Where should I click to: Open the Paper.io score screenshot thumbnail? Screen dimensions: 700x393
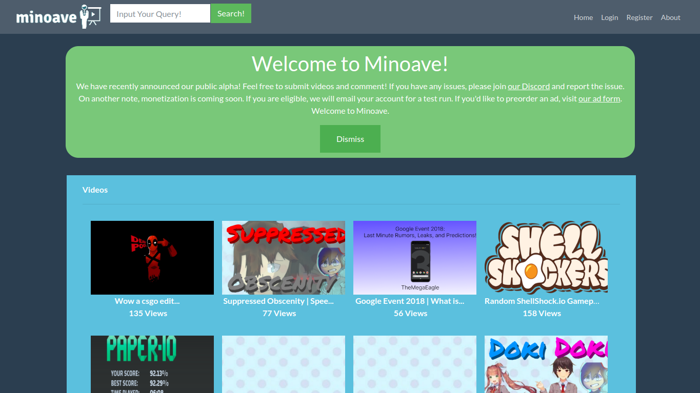coord(152,364)
